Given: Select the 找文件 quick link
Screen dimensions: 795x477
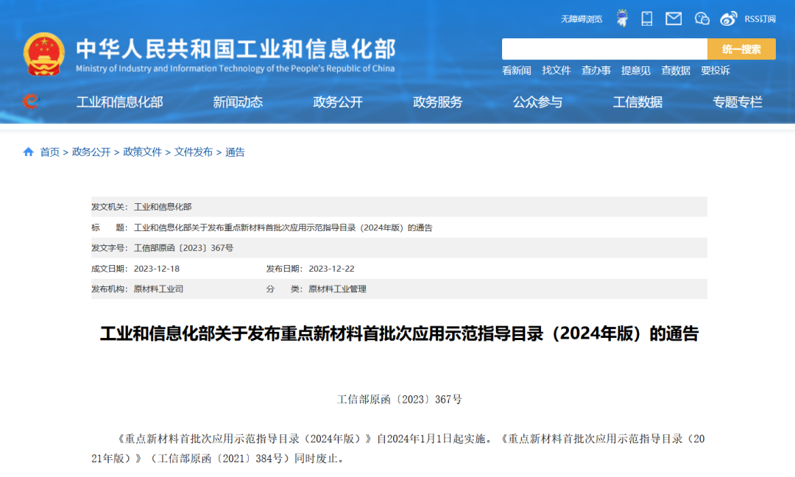Looking at the screenshot, I should (x=556, y=71).
